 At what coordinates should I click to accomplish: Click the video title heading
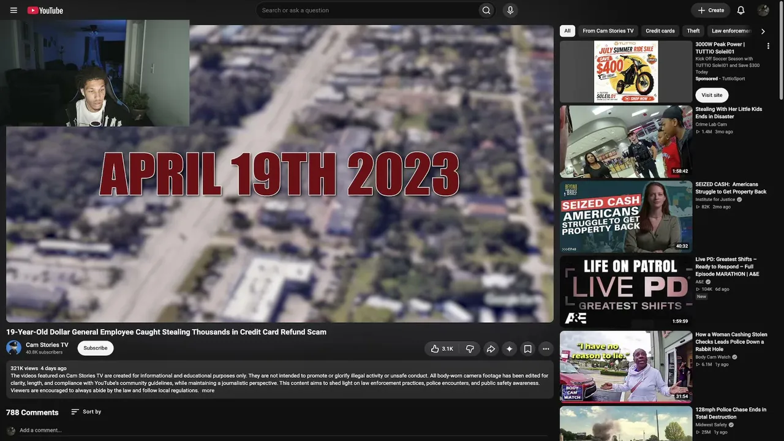click(167, 332)
